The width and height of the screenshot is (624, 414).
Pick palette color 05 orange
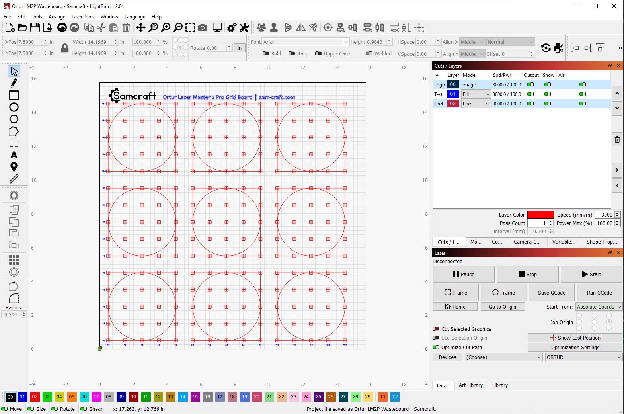coord(72,397)
